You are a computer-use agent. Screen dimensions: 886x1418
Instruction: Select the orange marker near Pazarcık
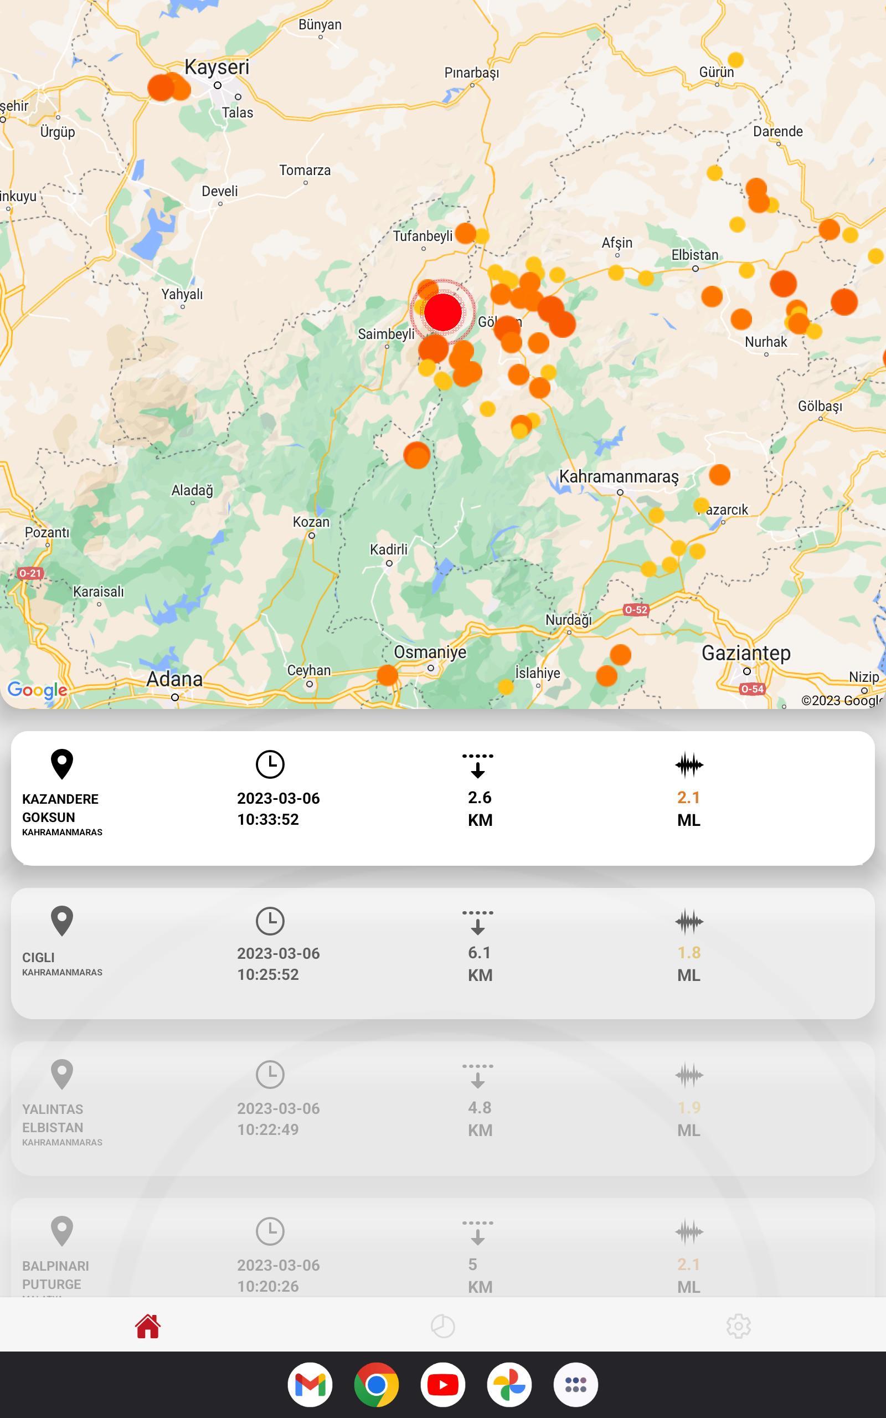click(x=719, y=475)
